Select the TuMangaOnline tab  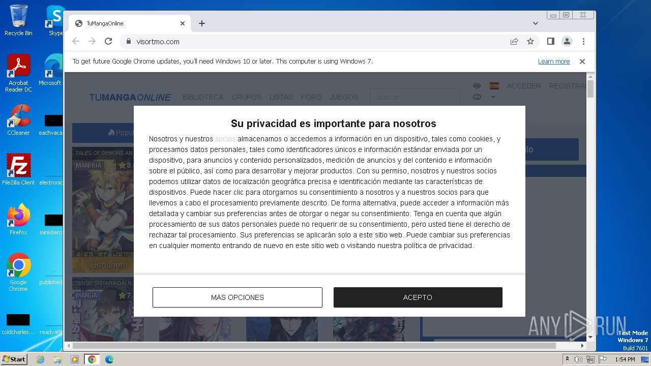pyautogui.click(x=130, y=23)
